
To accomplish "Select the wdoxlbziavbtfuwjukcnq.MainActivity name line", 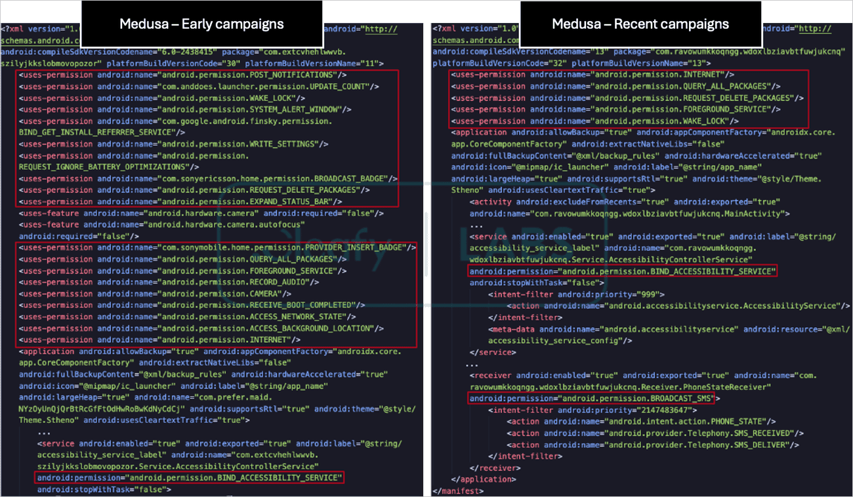I will [629, 213].
